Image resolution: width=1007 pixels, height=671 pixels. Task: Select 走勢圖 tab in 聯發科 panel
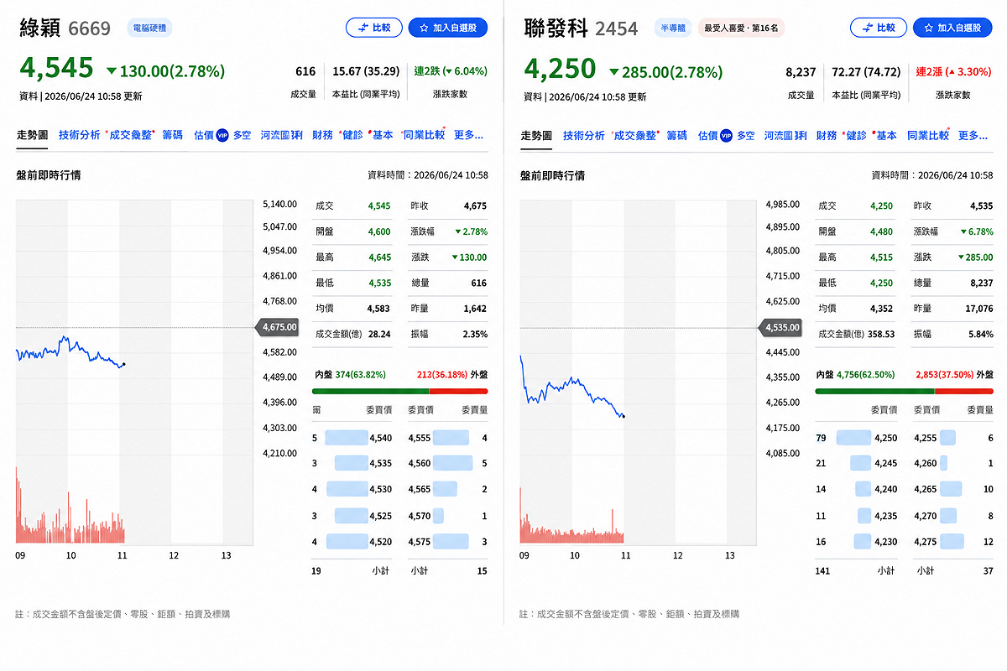click(536, 135)
